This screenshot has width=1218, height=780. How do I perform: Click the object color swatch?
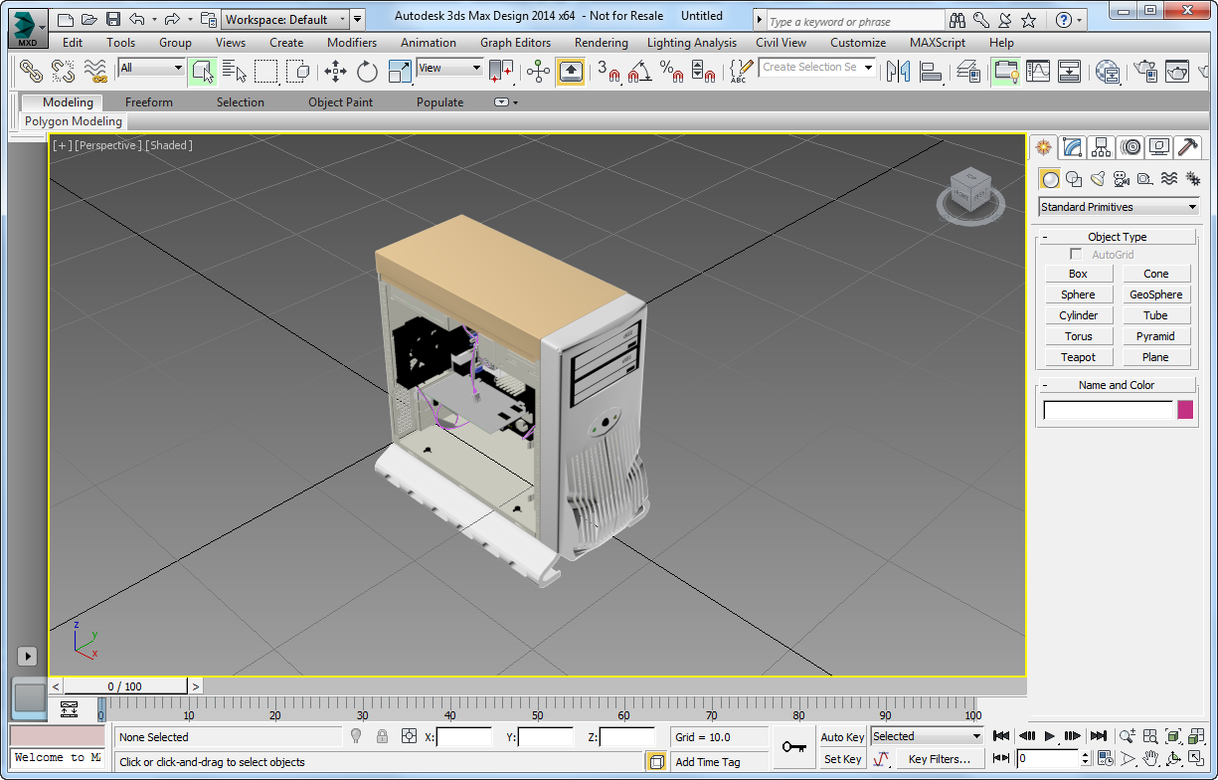[1186, 410]
